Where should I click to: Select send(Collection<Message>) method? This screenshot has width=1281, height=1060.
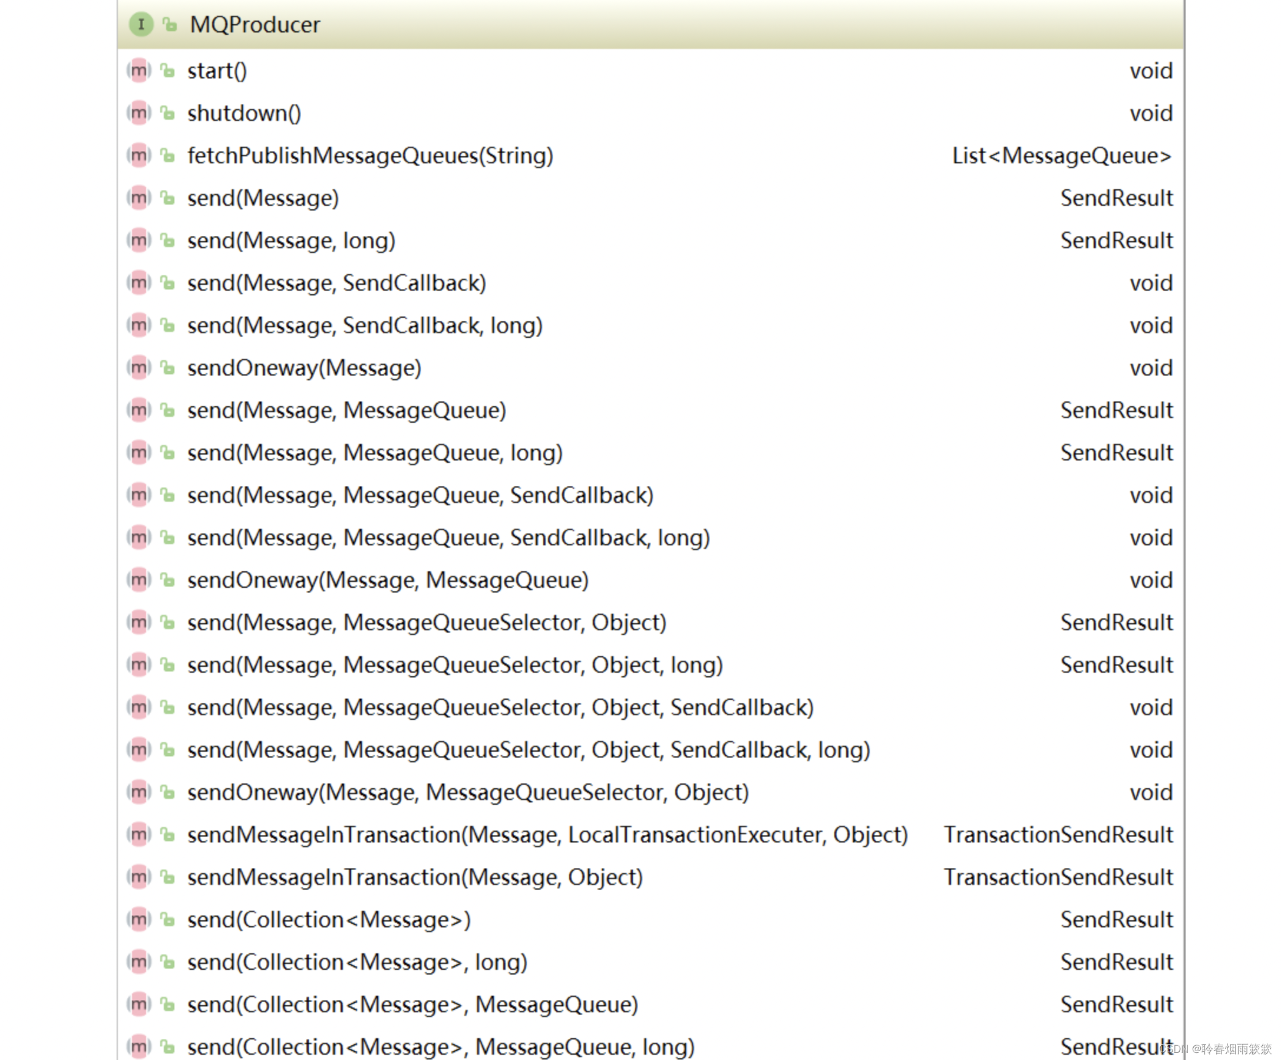tap(329, 920)
